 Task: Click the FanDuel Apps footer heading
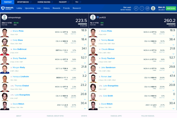click(x=116, y=116)
